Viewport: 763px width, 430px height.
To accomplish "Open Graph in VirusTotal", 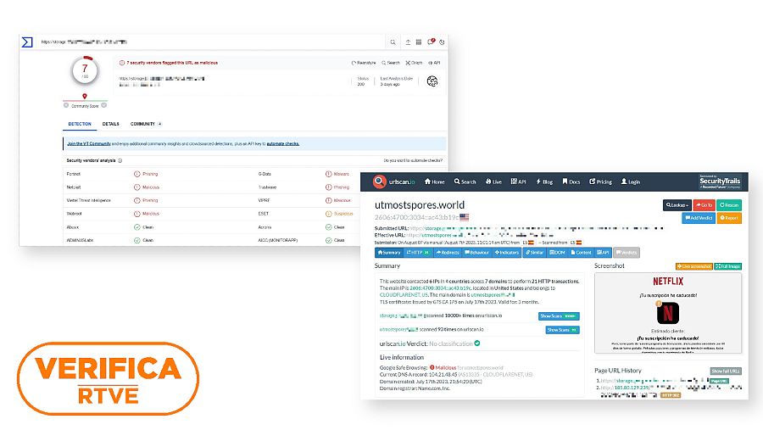I will click(414, 63).
